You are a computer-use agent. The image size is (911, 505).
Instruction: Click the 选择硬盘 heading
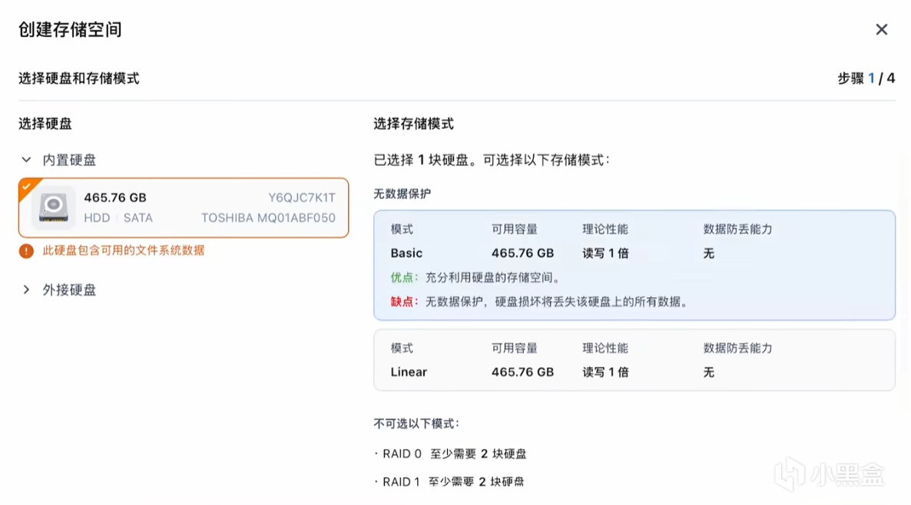tap(45, 124)
